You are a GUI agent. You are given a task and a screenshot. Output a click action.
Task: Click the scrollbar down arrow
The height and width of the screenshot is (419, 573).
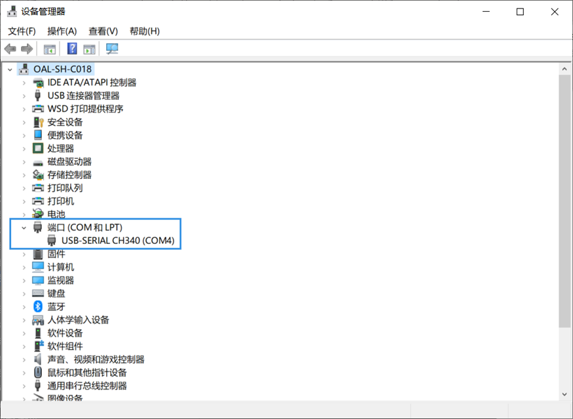click(x=564, y=394)
